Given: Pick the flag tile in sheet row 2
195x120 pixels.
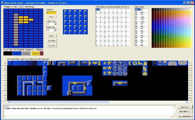Looking at the screenshot, I should click(45, 68).
